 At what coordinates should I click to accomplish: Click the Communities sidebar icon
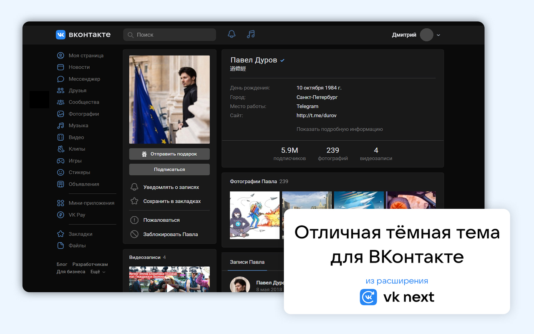click(x=60, y=102)
